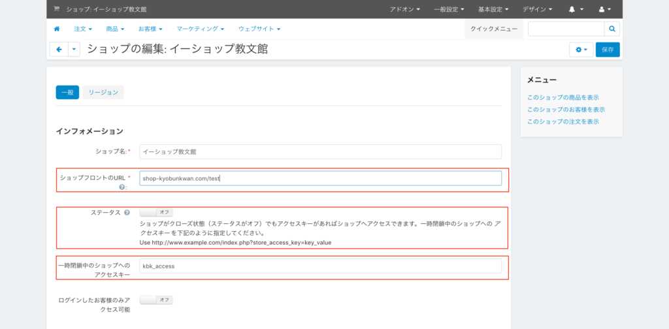Click help icon next to ステータス
This screenshot has width=669, height=329.
click(127, 213)
